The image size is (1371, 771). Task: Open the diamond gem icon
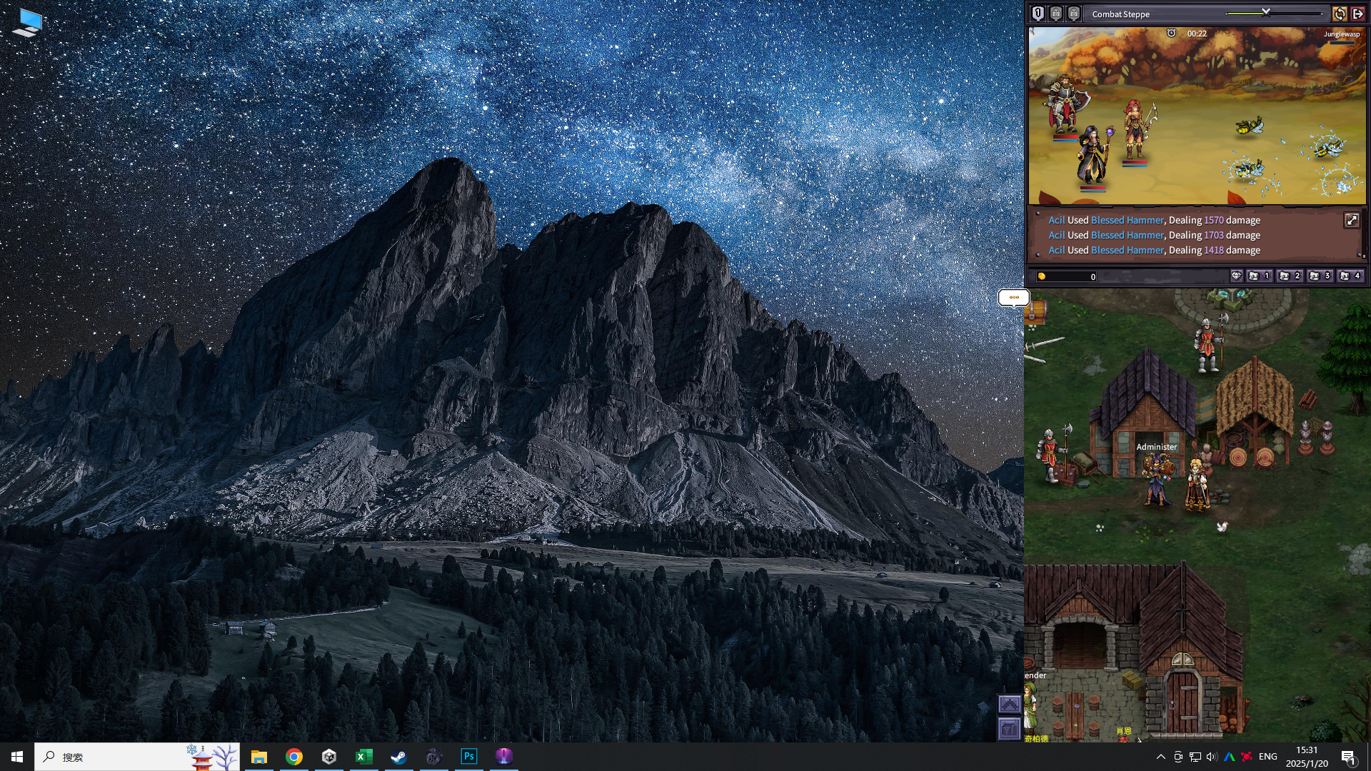[x=1237, y=276]
